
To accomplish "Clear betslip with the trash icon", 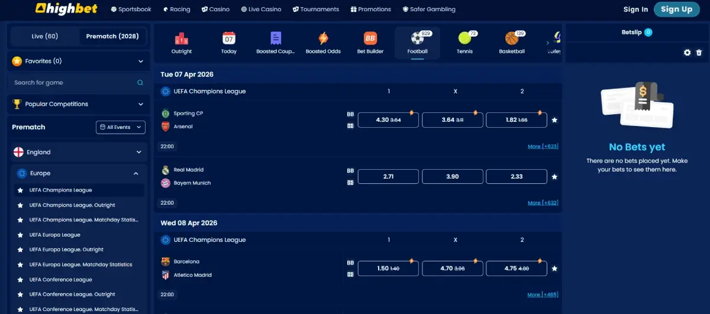I will click(699, 53).
